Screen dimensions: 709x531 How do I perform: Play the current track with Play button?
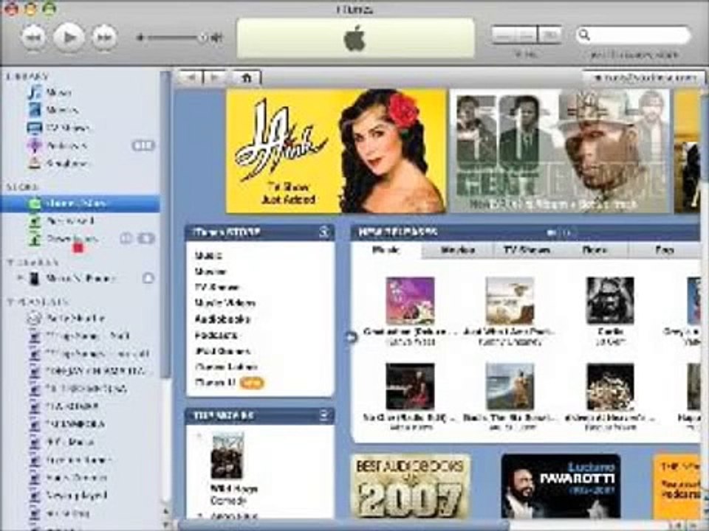click(69, 38)
